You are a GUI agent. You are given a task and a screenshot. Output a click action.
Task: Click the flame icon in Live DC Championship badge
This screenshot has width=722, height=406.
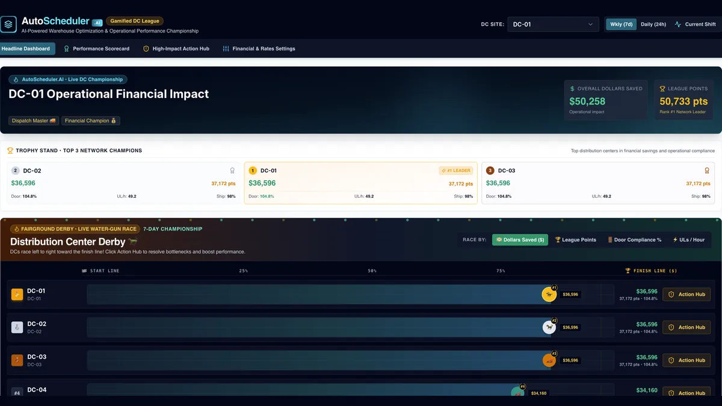[x=16, y=79]
